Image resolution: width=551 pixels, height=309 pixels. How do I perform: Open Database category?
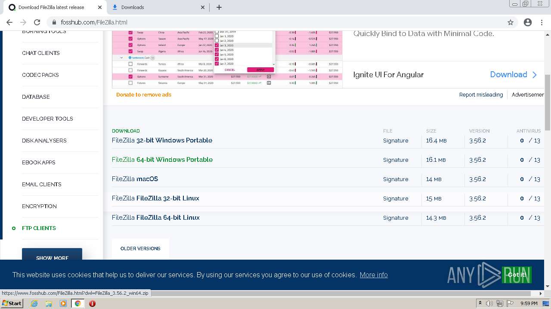click(36, 97)
